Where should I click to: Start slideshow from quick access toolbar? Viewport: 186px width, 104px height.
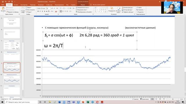coord(12,2)
